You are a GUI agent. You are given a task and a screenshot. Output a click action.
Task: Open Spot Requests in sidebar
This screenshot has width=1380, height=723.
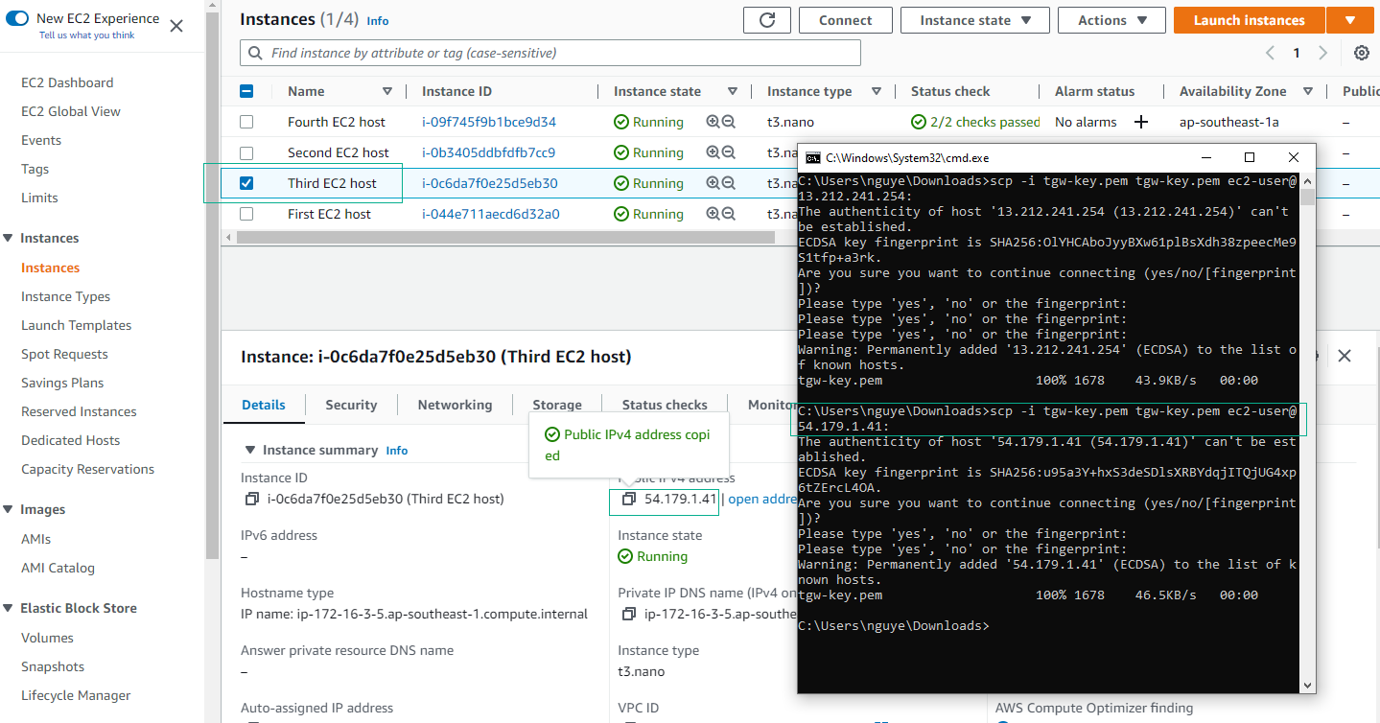pyautogui.click(x=64, y=354)
